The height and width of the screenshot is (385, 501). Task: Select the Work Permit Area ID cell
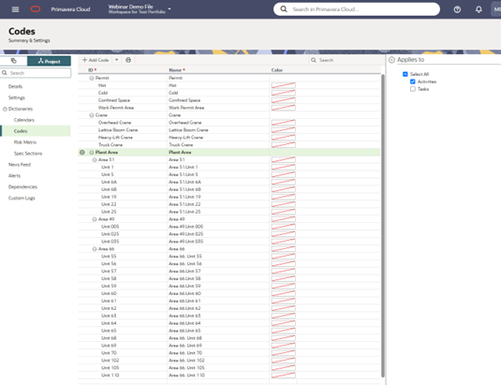pos(116,108)
